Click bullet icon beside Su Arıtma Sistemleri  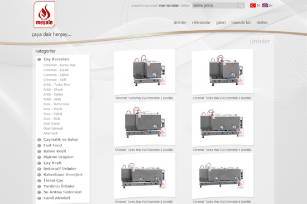(x=39, y=192)
